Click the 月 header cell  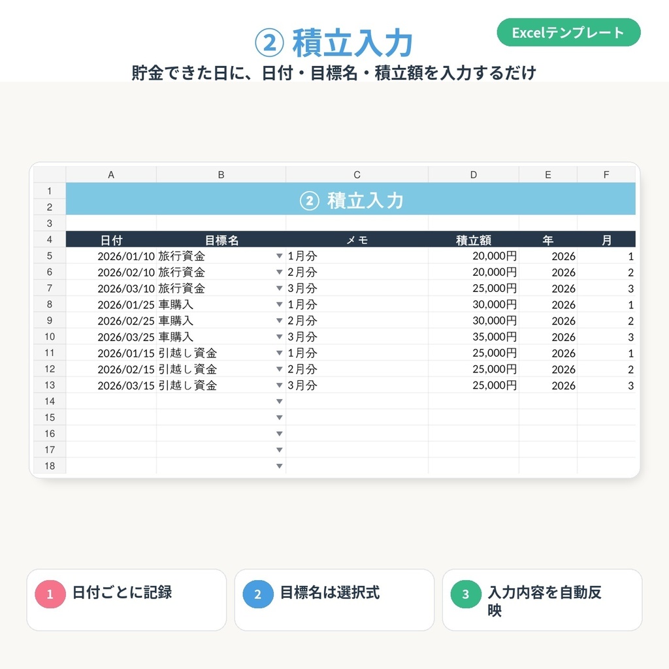pos(606,240)
